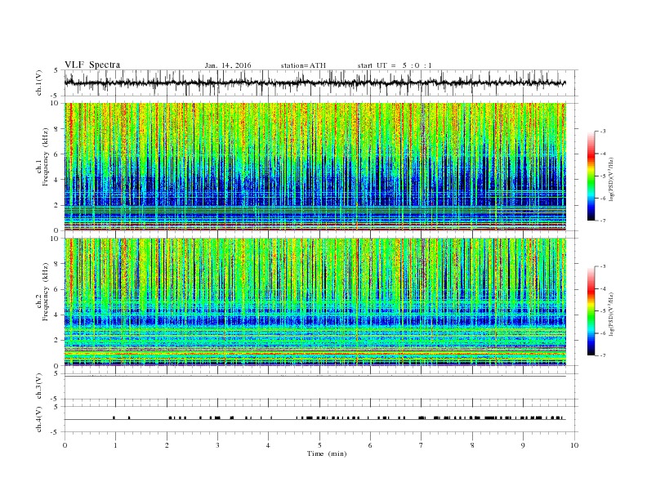Click the time axis tick label "7"

pos(422,445)
